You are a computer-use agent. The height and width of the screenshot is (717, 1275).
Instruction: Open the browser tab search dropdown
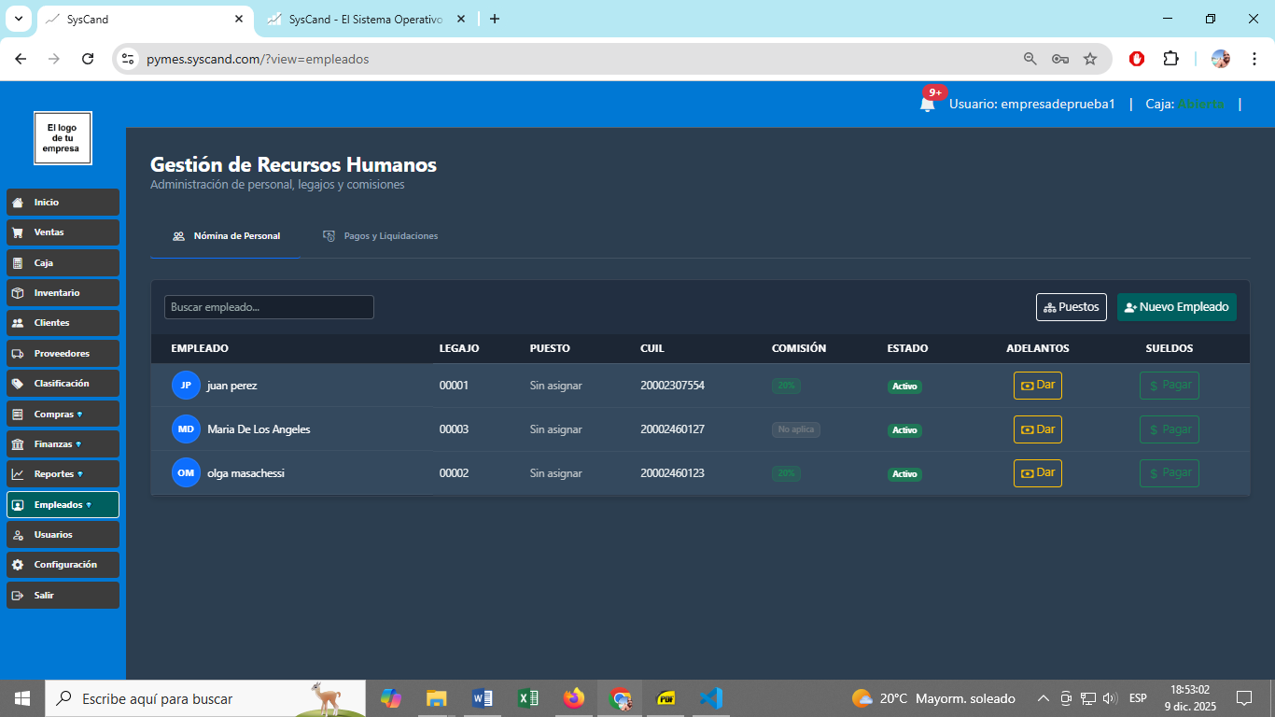[18, 19]
